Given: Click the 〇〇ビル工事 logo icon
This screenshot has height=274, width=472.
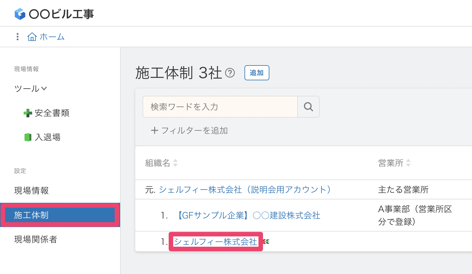Looking at the screenshot, I should [x=20, y=13].
